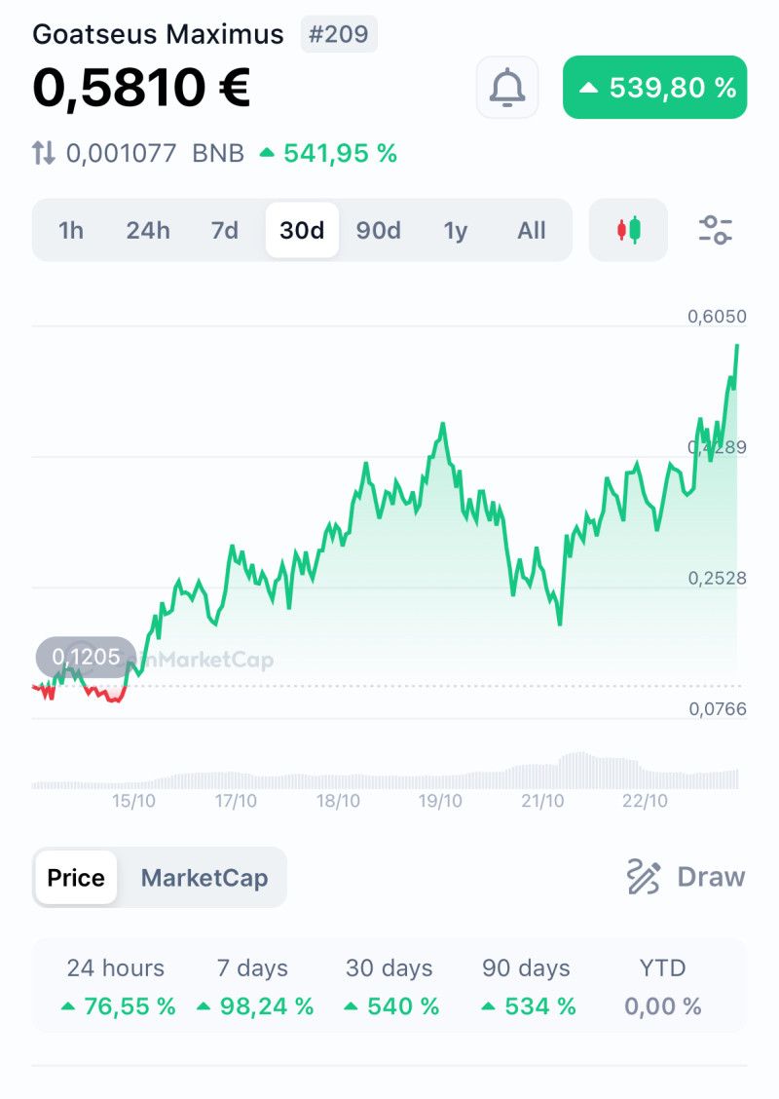This screenshot has width=779, height=1099.
Task: Select the All time range
Action: tap(532, 231)
